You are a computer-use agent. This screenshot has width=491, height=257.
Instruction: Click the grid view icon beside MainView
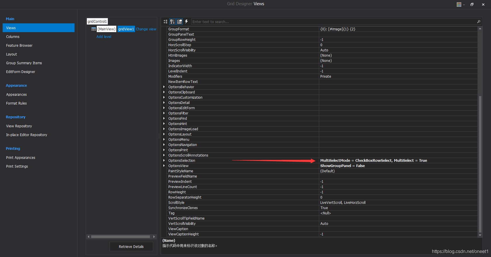[x=94, y=29]
